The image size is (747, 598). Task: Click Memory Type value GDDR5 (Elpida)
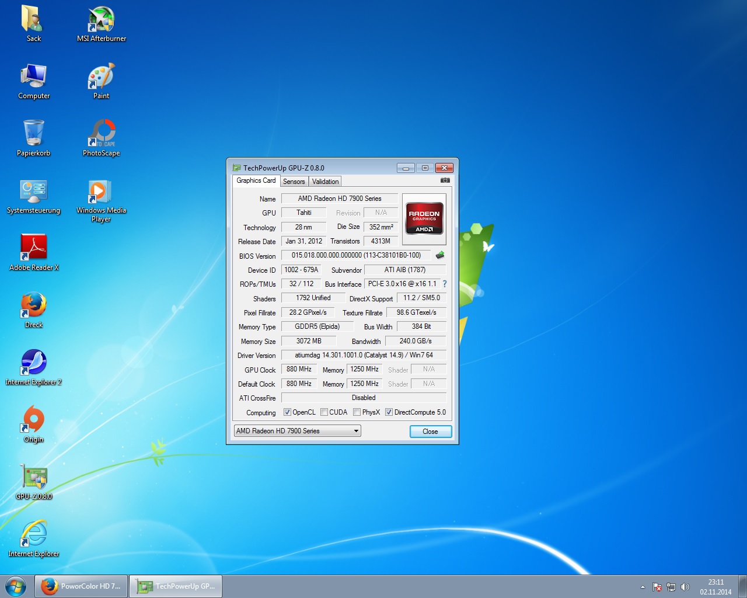click(x=317, y=326)
